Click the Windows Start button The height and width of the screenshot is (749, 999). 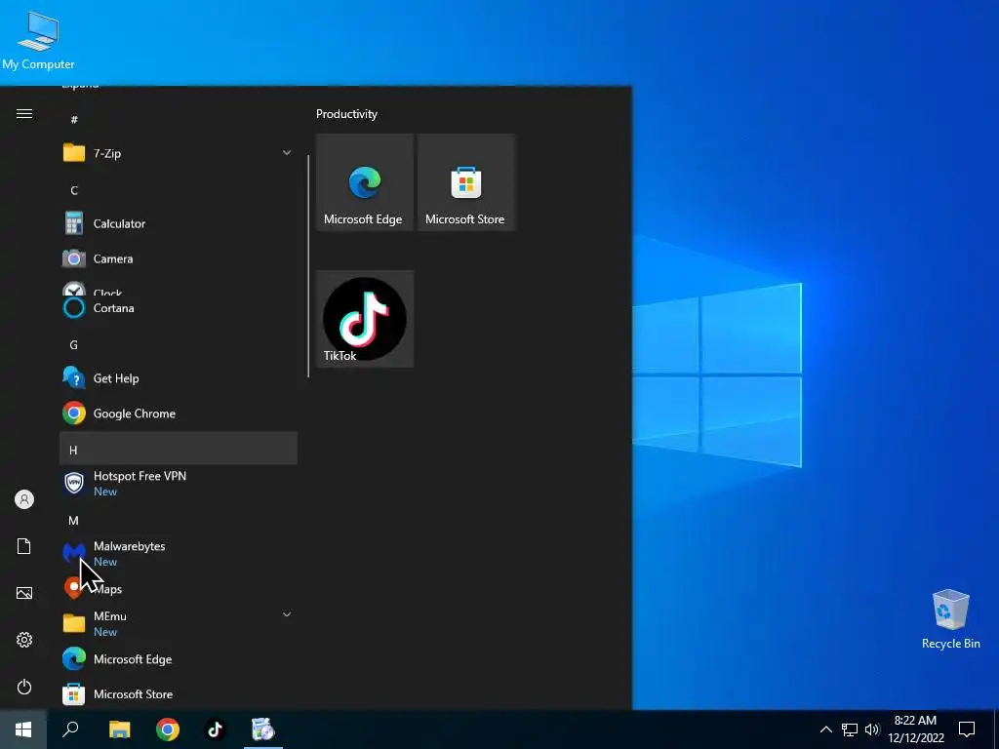coord(23,729)
